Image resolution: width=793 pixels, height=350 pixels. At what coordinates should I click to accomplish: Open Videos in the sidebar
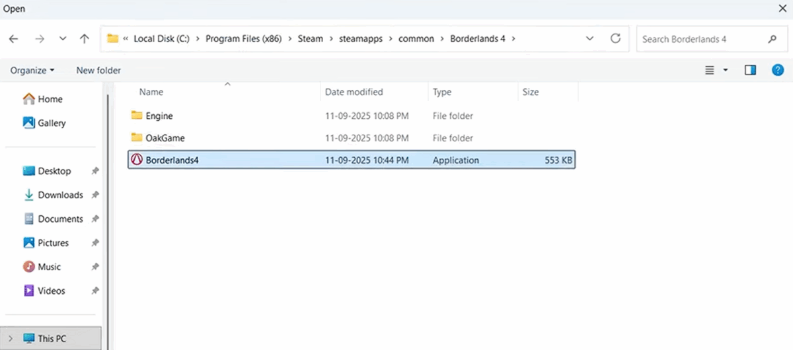[x=52, y=291]
